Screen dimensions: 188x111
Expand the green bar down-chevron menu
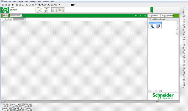[145, 16]
